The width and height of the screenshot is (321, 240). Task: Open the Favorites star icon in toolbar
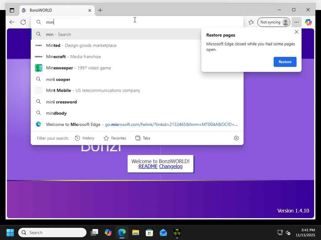(x=251, y=22)
